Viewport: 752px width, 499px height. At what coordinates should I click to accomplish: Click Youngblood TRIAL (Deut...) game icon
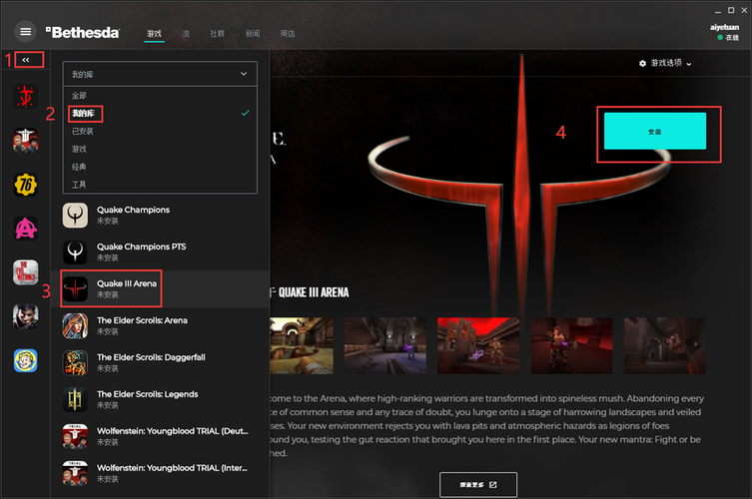(75, 436)
